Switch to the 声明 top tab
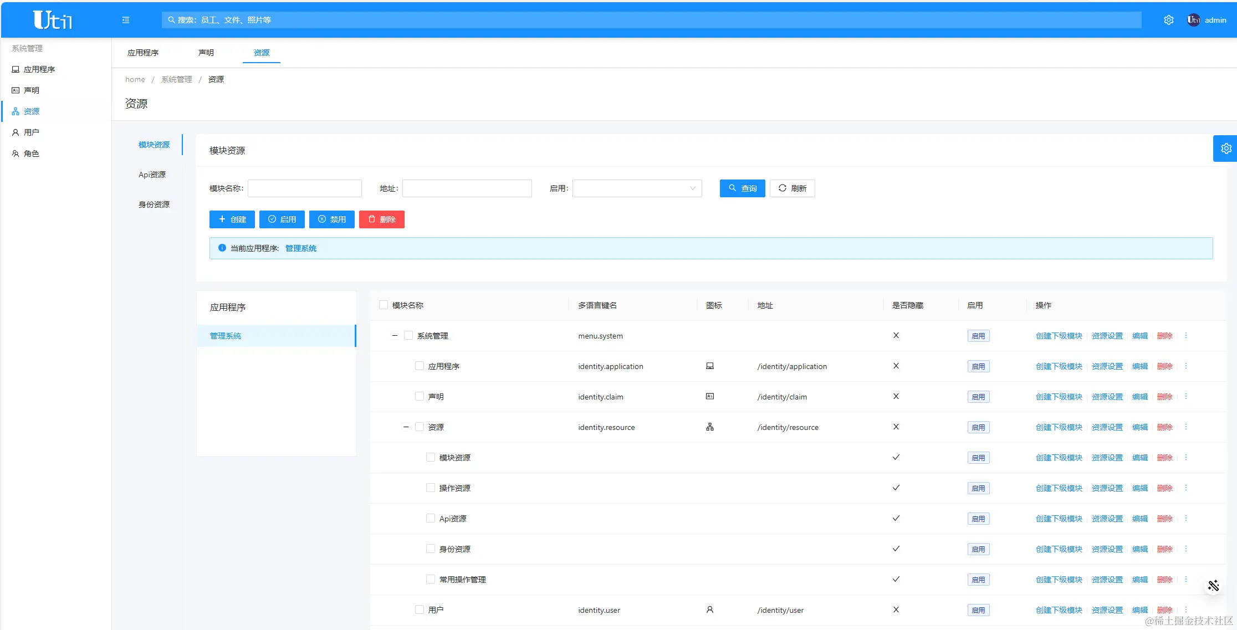 tap(206, 53)
